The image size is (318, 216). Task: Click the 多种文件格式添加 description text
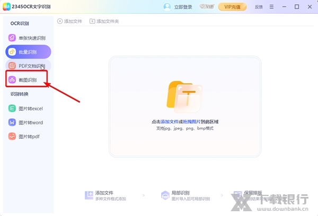point(111,199)
